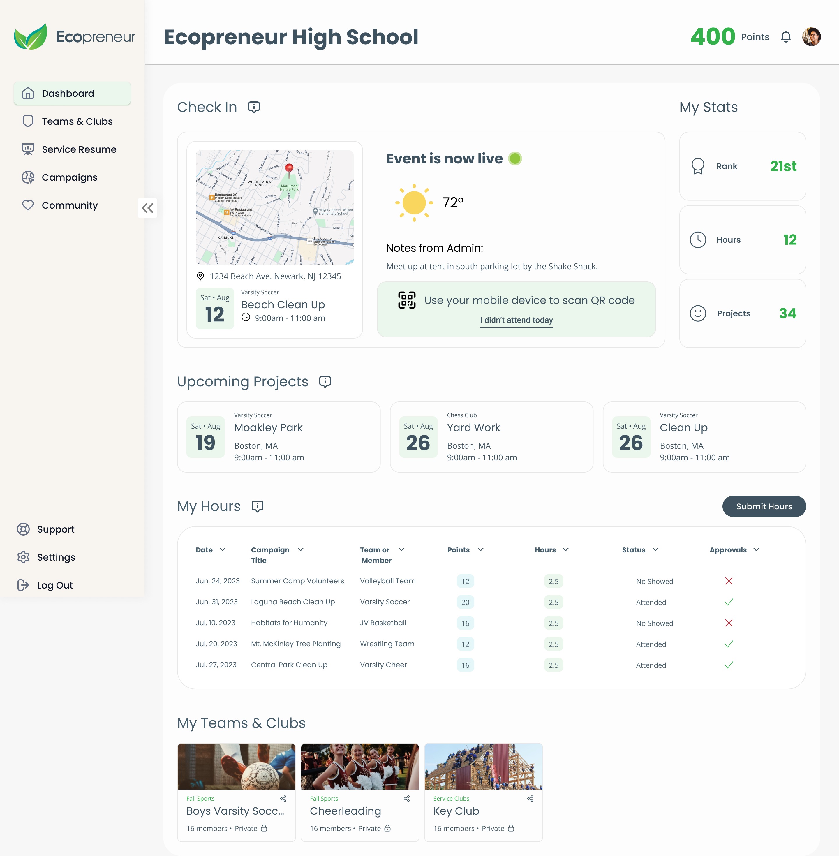Open the Status column dropdown
Image resolution: width=839 pixels, height=856 pixels.
coord(655,550)
